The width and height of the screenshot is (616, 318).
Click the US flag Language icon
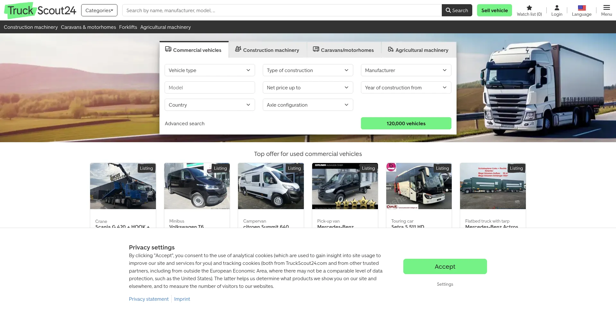(x=582, y=8)
